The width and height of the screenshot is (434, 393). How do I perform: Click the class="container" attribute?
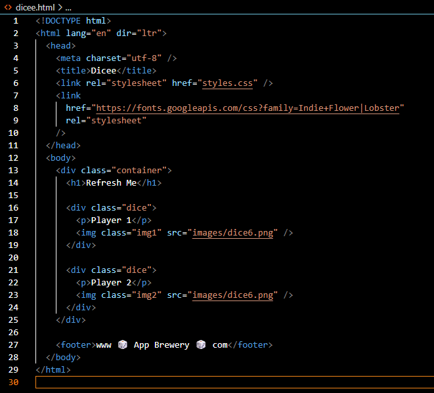tap(123, 171)
